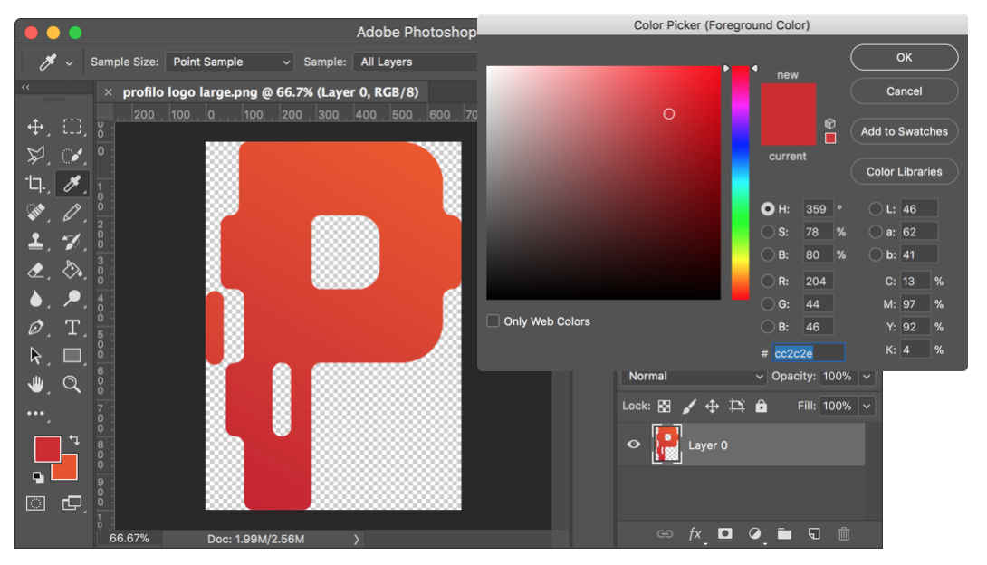Open the Normal blend mode dropdown

(693, 376)
